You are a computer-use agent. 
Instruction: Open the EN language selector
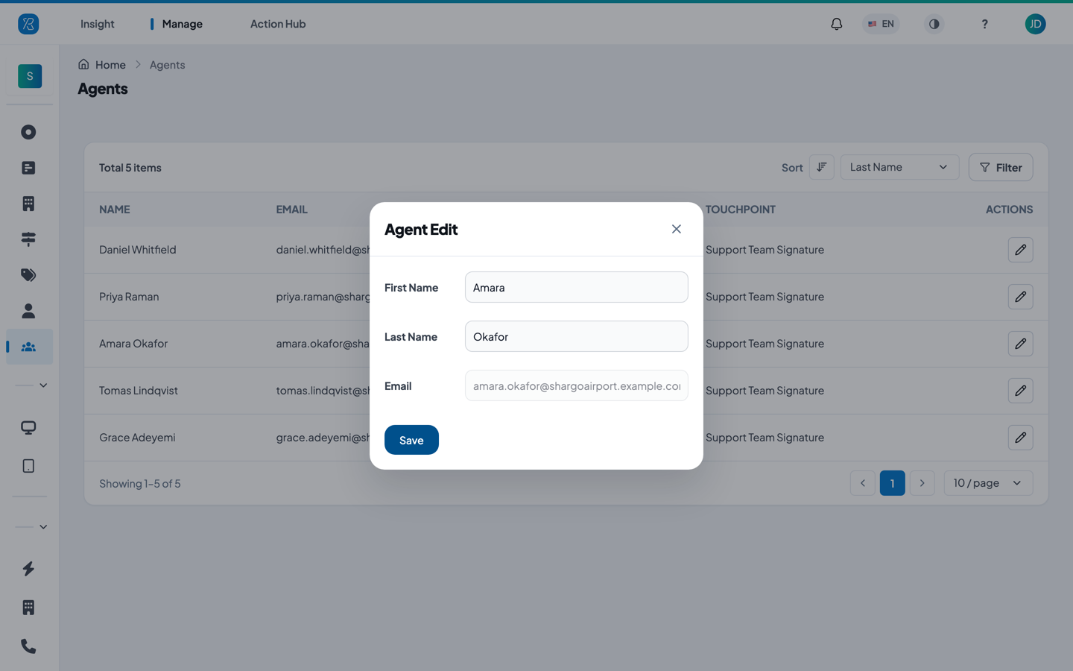[x=881, y=24]
